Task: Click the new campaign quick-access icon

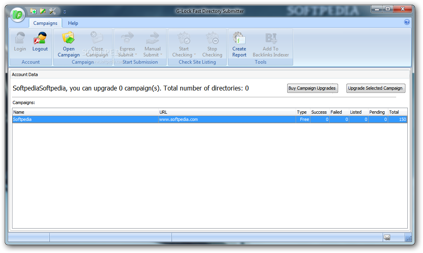Action: click(x=34, y=11)
